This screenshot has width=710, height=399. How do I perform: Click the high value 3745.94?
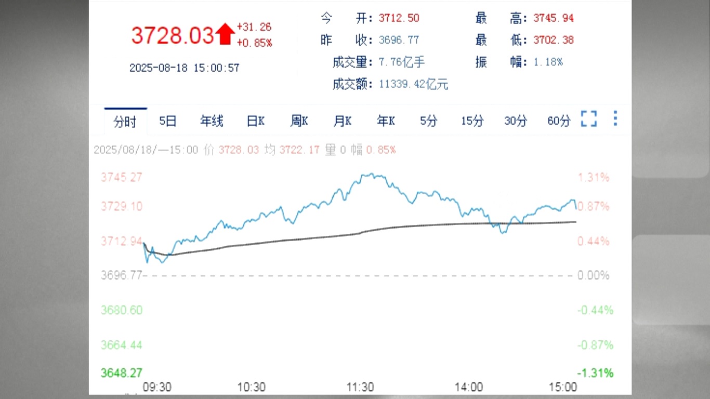tap(553, 18)
